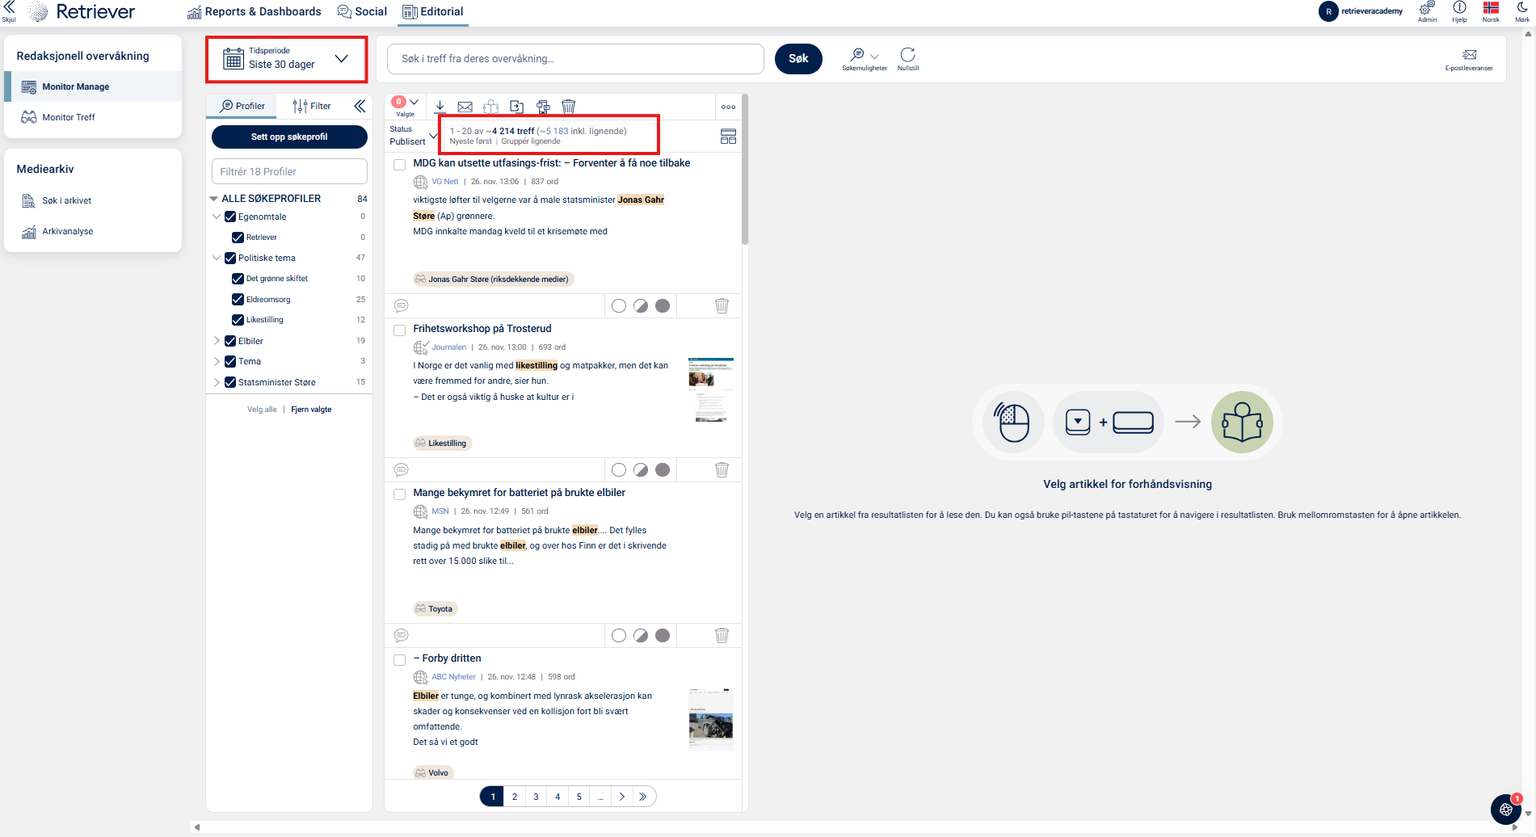Change language via the Norsk flag
This screenshot has width=1536, height=837.
tap(1491, 11)
